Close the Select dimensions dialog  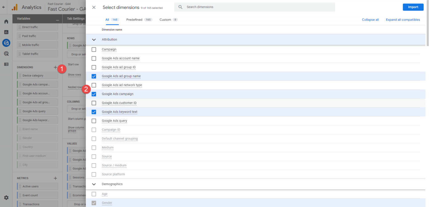point(94,7)
